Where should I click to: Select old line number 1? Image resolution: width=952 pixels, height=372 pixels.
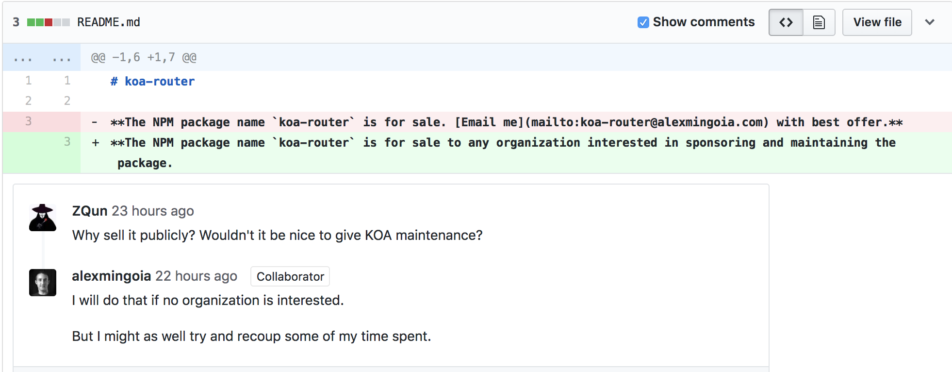29,81
